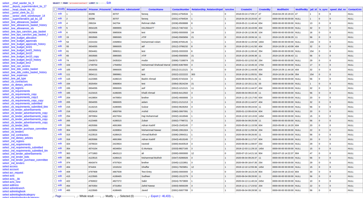Check the Muhammad Nawaz row checkbox
Image resolution: width=363 pixels, height=198 pixels.
click(x=56, y=130)
